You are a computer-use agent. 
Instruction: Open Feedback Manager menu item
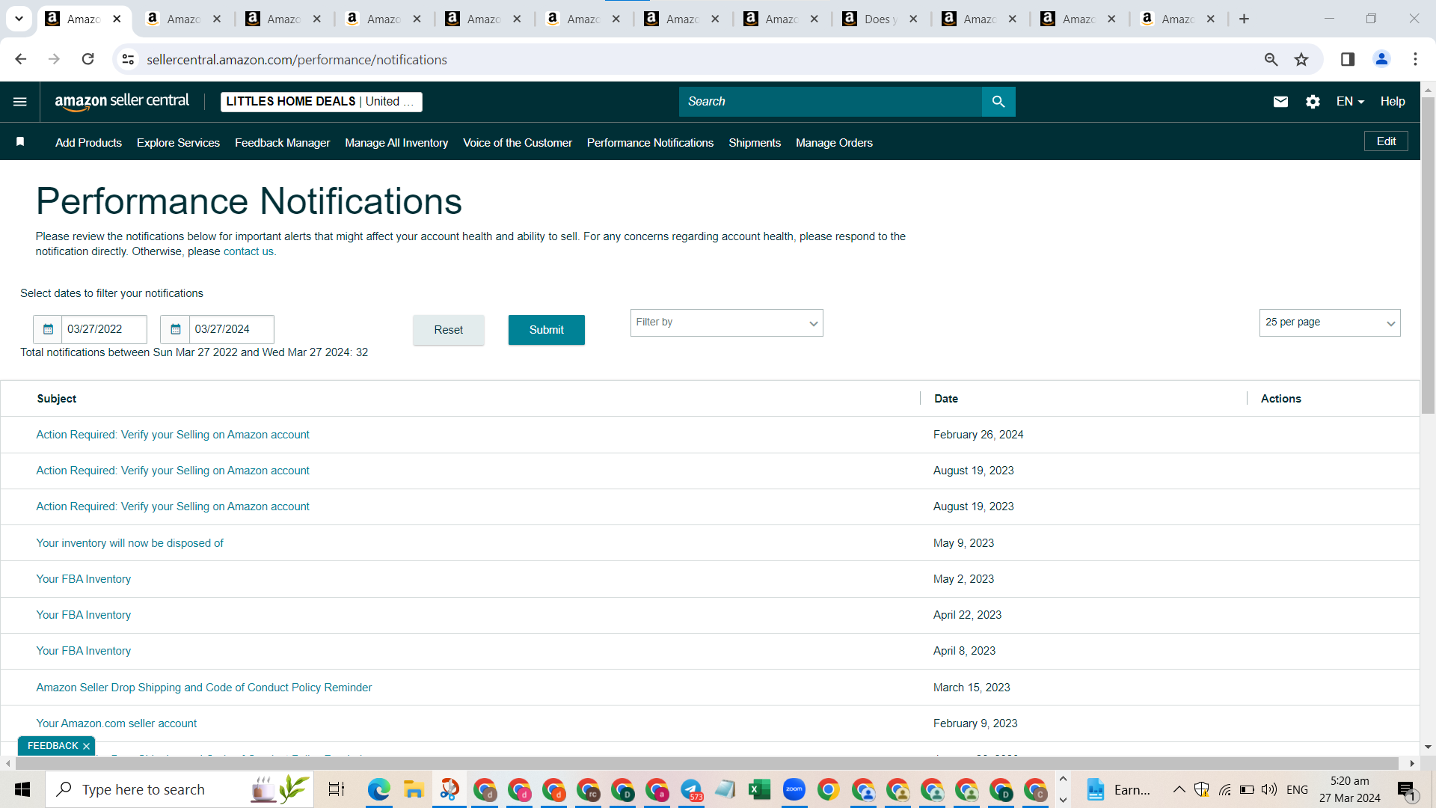[x=282, y=142]
